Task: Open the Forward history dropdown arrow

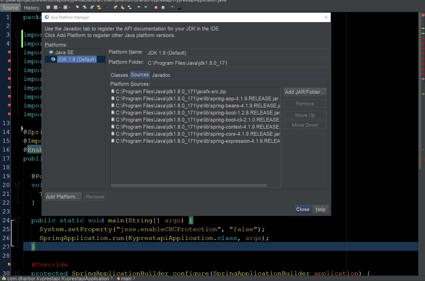Action: 69,7
